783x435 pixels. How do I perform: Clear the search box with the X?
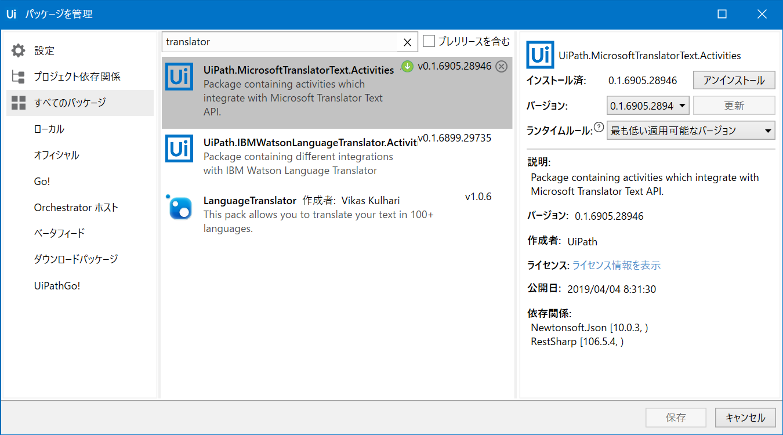click(x=407, y=42)
